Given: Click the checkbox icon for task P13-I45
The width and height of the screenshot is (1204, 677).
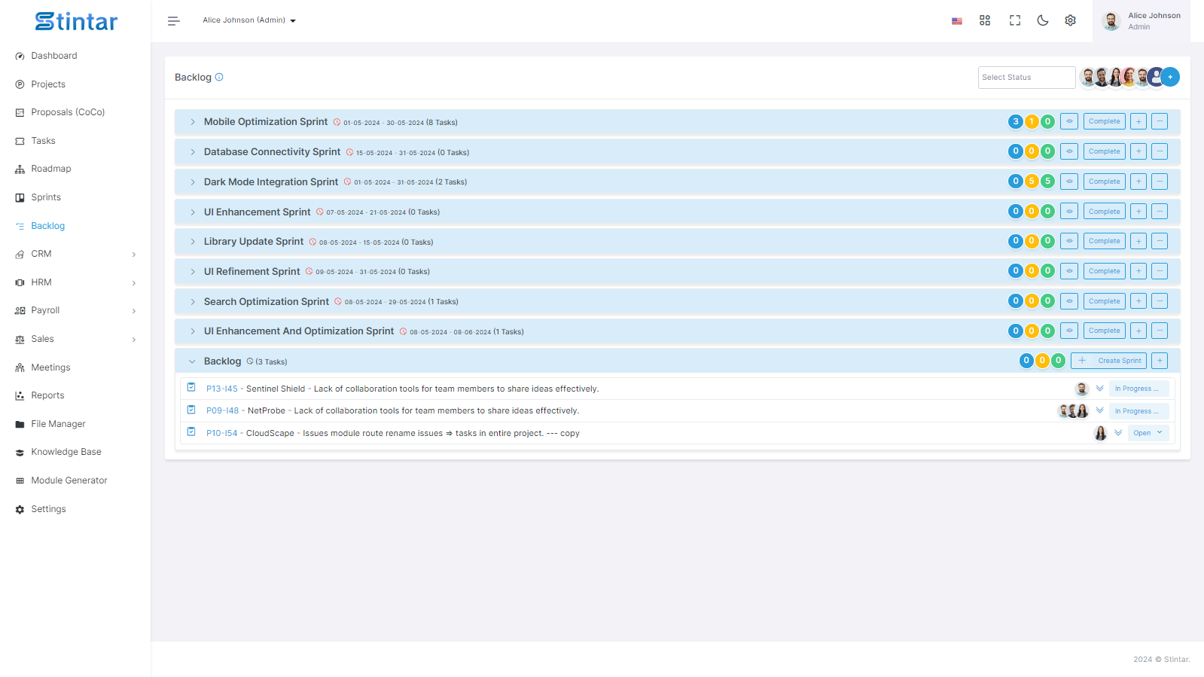Looking at the screenshot, I should (191, 388).
